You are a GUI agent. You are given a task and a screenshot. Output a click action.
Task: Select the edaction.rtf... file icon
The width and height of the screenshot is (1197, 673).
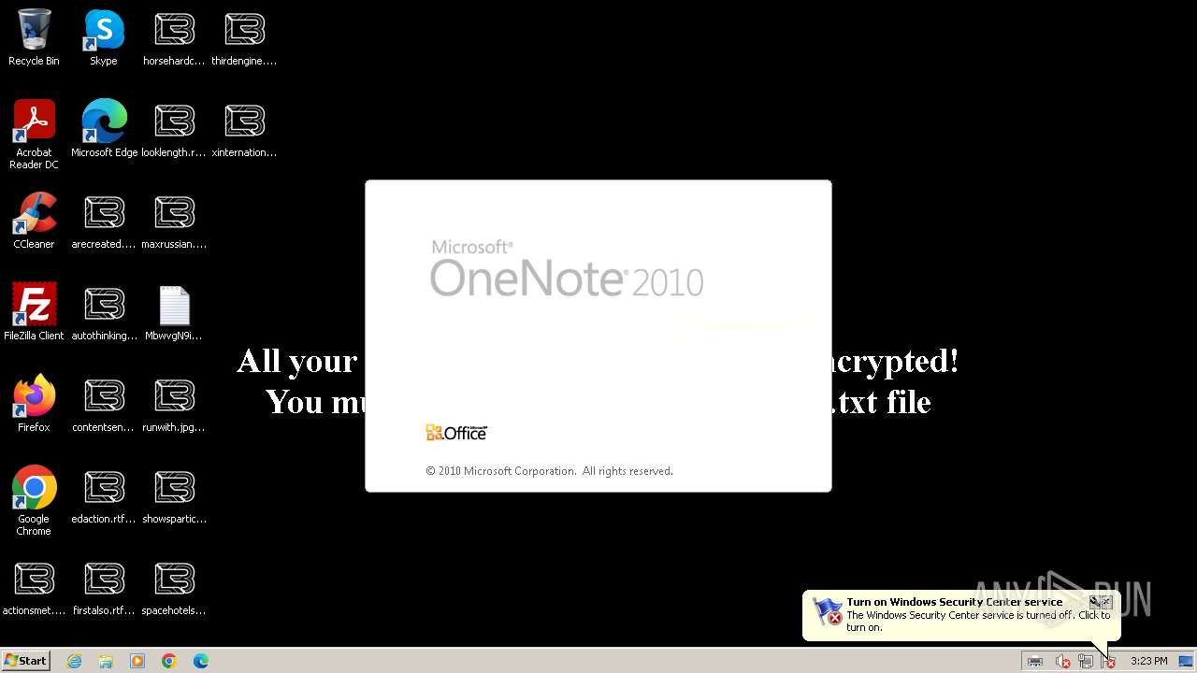(x=104, y=495)
